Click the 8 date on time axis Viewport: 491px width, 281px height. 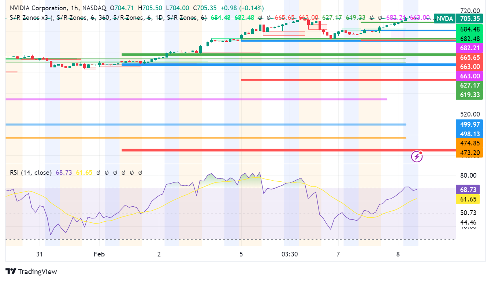click(x=398, y=254)
